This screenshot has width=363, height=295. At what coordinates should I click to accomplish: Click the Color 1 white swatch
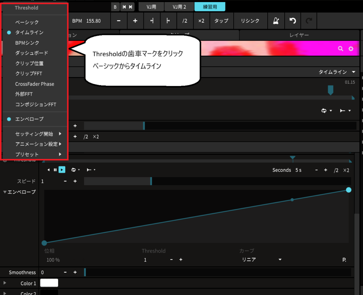coord(49,283)
